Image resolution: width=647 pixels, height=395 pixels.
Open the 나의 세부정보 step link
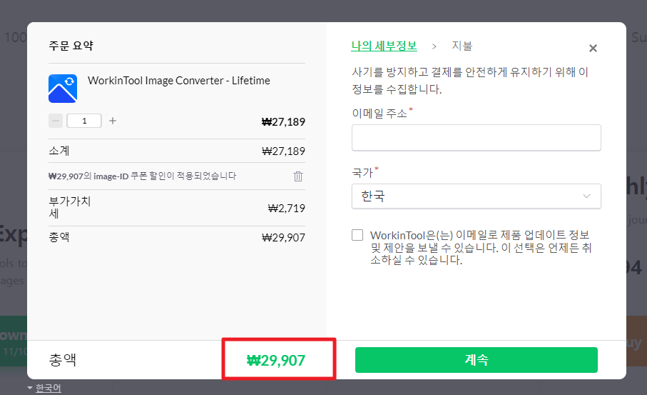click(x=384, y=46)
